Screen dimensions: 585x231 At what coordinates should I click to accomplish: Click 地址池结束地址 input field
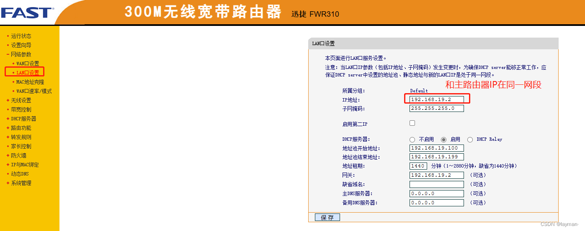point(437,157)
